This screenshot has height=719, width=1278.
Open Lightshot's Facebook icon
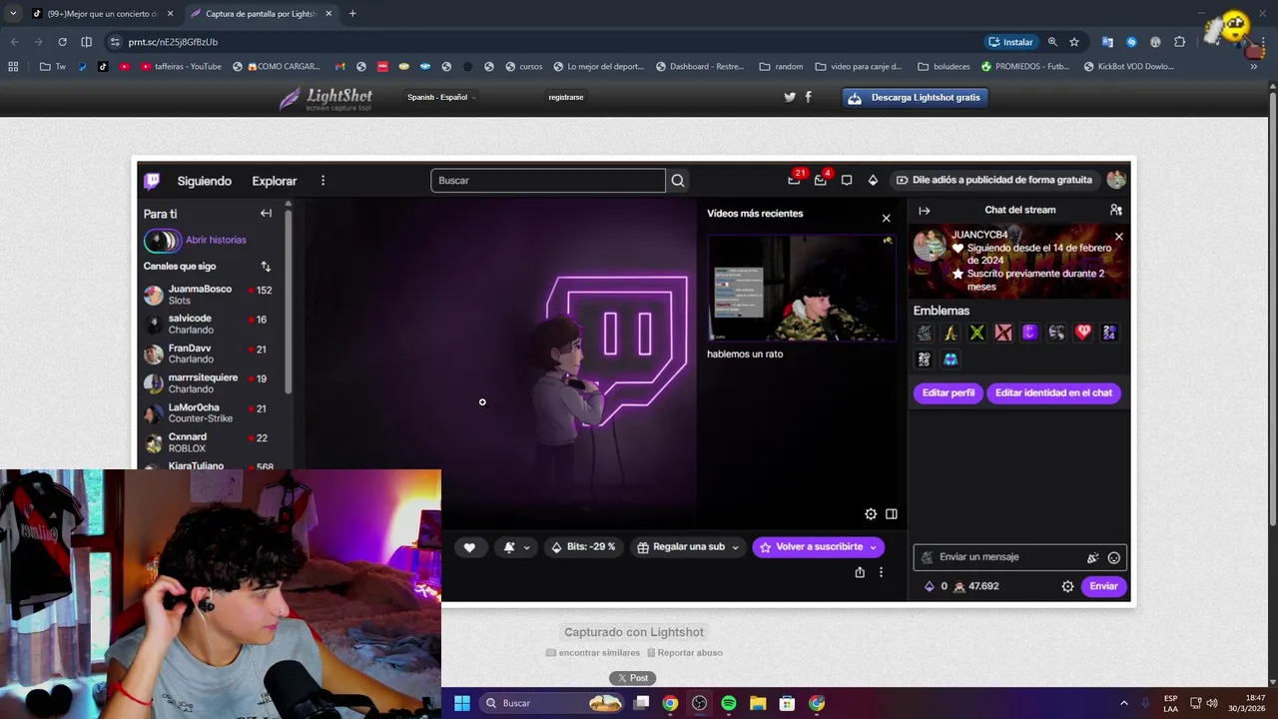(808, 97)
